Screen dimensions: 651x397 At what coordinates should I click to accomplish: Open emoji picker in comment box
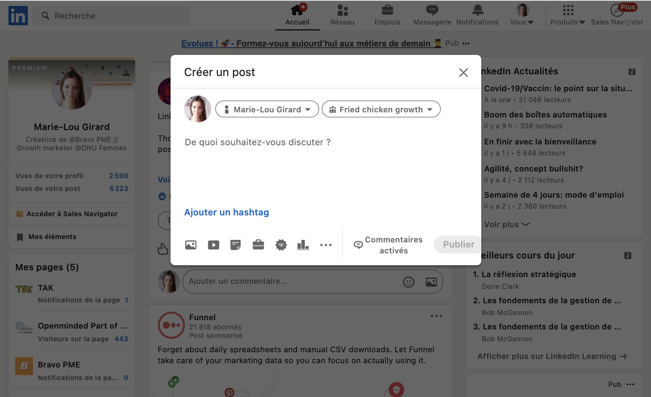tap(409, 282)
